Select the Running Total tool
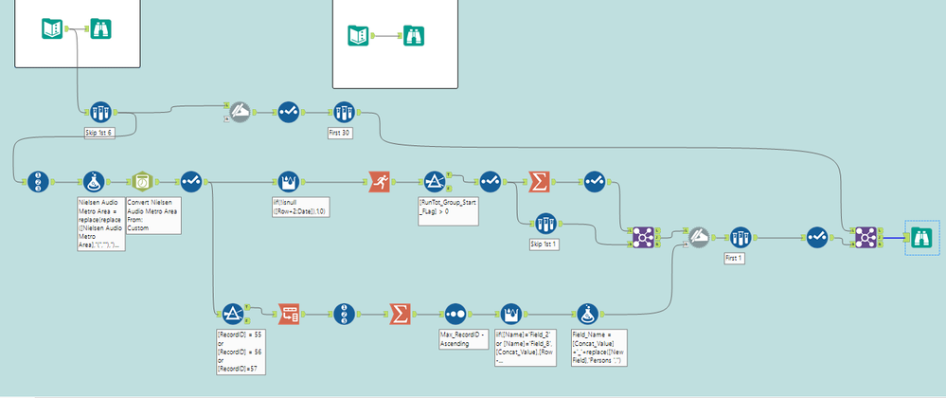Viewport: 946px width, 398px height. point(379,181)
